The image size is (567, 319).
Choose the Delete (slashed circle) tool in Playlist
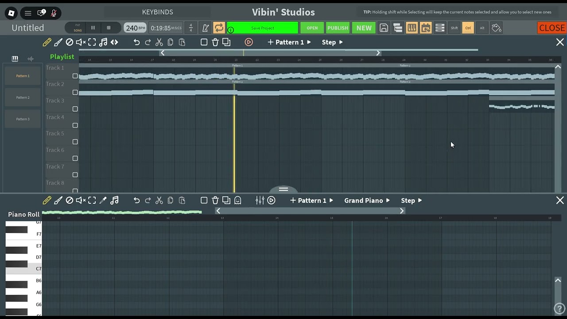69,42
